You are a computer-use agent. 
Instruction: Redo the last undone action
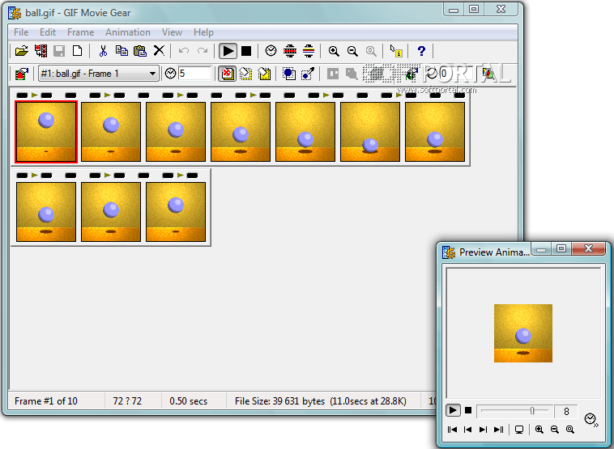coord(203,51)
